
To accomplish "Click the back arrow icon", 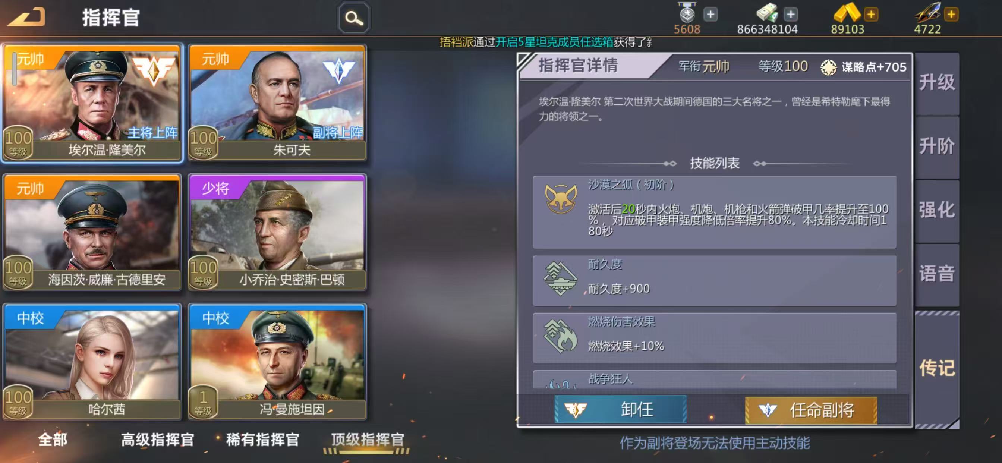I will pos(26,18).
